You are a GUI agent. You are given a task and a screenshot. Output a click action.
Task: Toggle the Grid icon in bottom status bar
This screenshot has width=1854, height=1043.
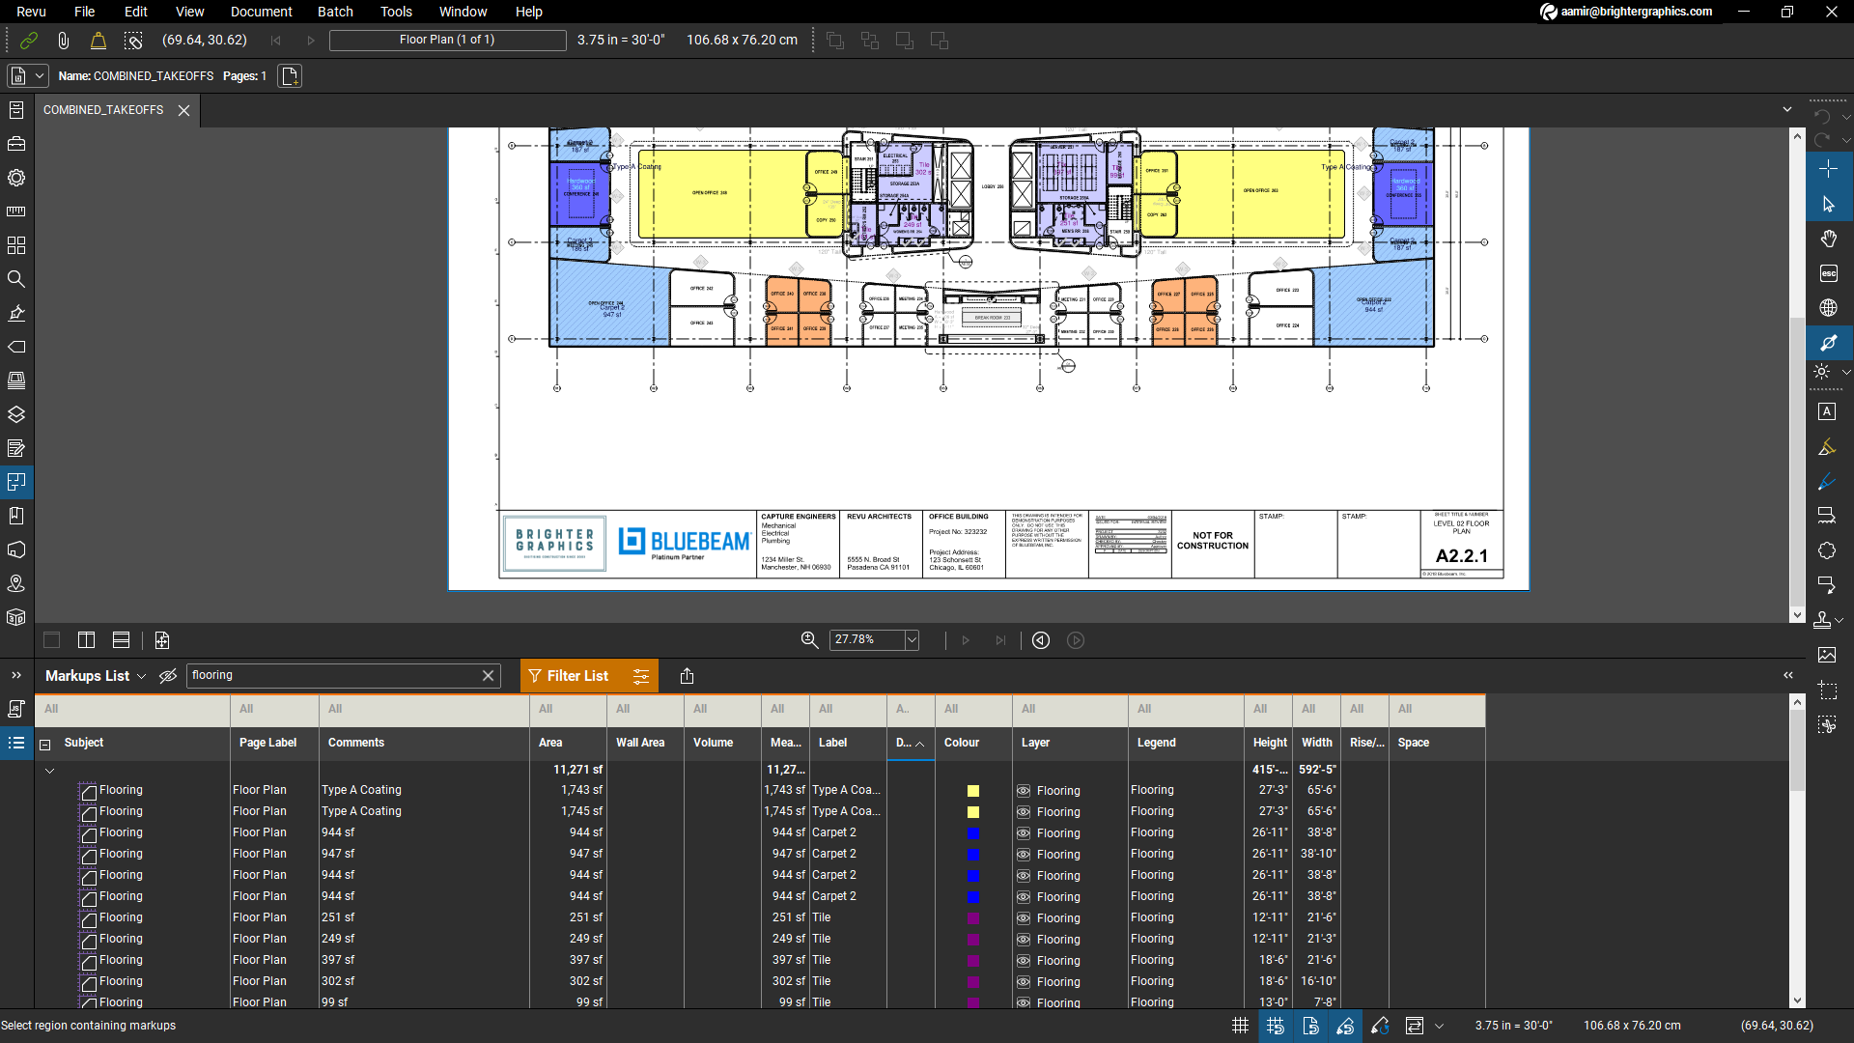[1240, 1026]
